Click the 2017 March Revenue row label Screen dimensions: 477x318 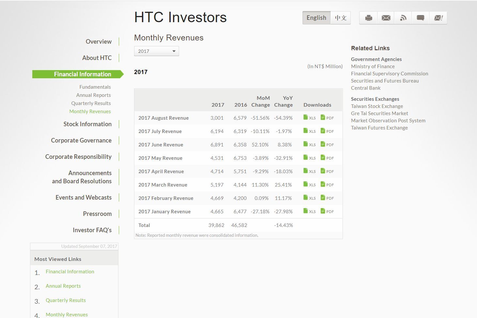163,185
